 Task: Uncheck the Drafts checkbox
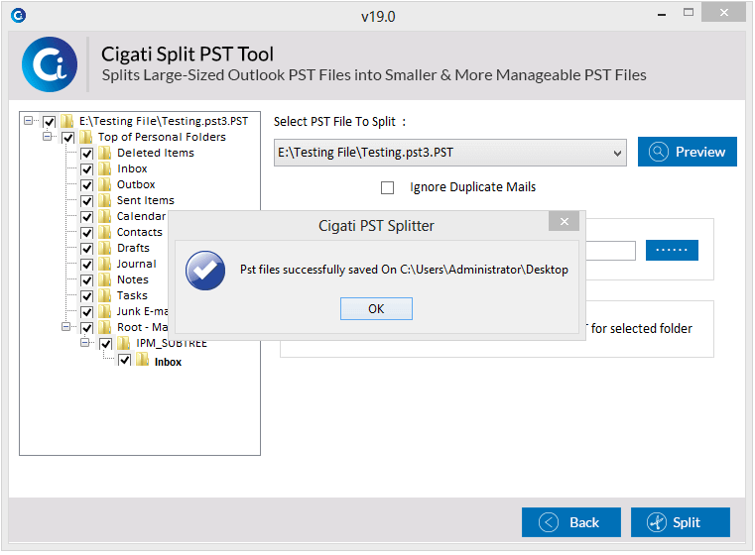coord(86,249)
